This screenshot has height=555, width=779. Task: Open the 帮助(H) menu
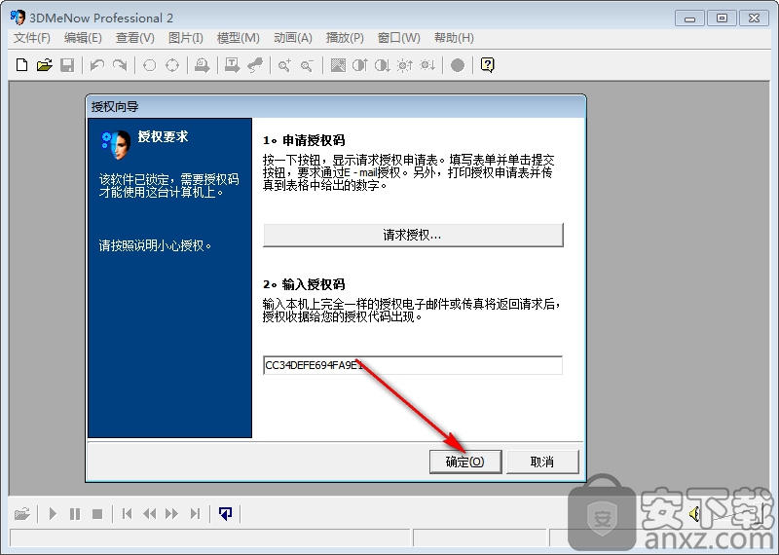(x=454, y=38)
